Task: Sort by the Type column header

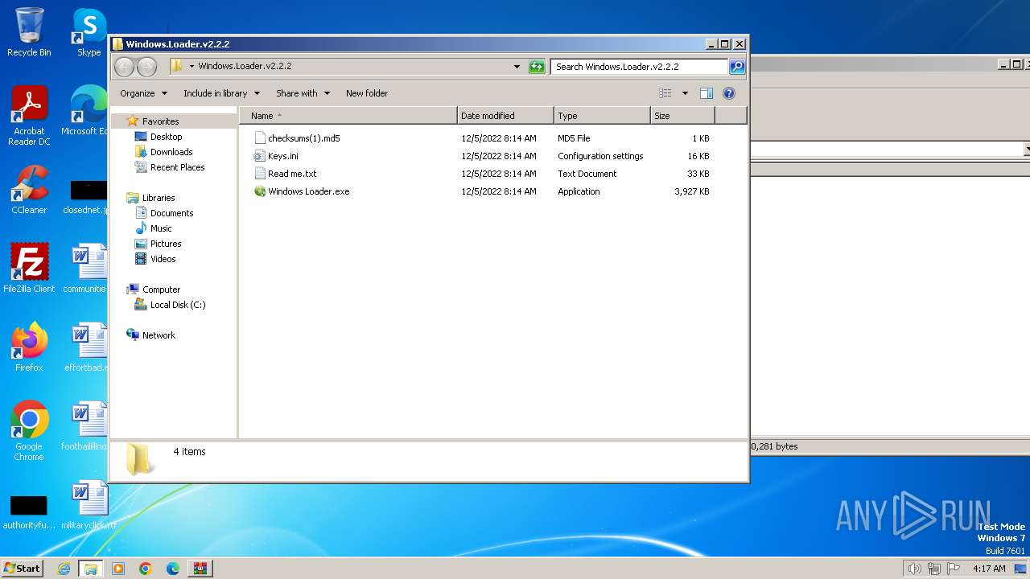Action: (602, 116)
